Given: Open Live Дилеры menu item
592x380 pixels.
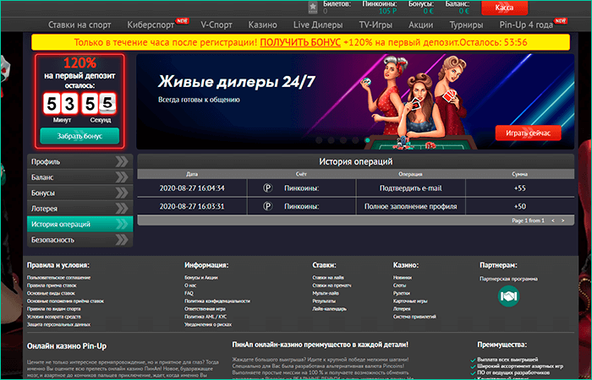Looking at the screenshot, I should 318,24.
